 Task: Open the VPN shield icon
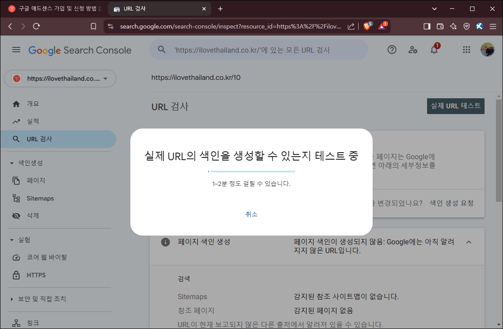tap(467, 26)
